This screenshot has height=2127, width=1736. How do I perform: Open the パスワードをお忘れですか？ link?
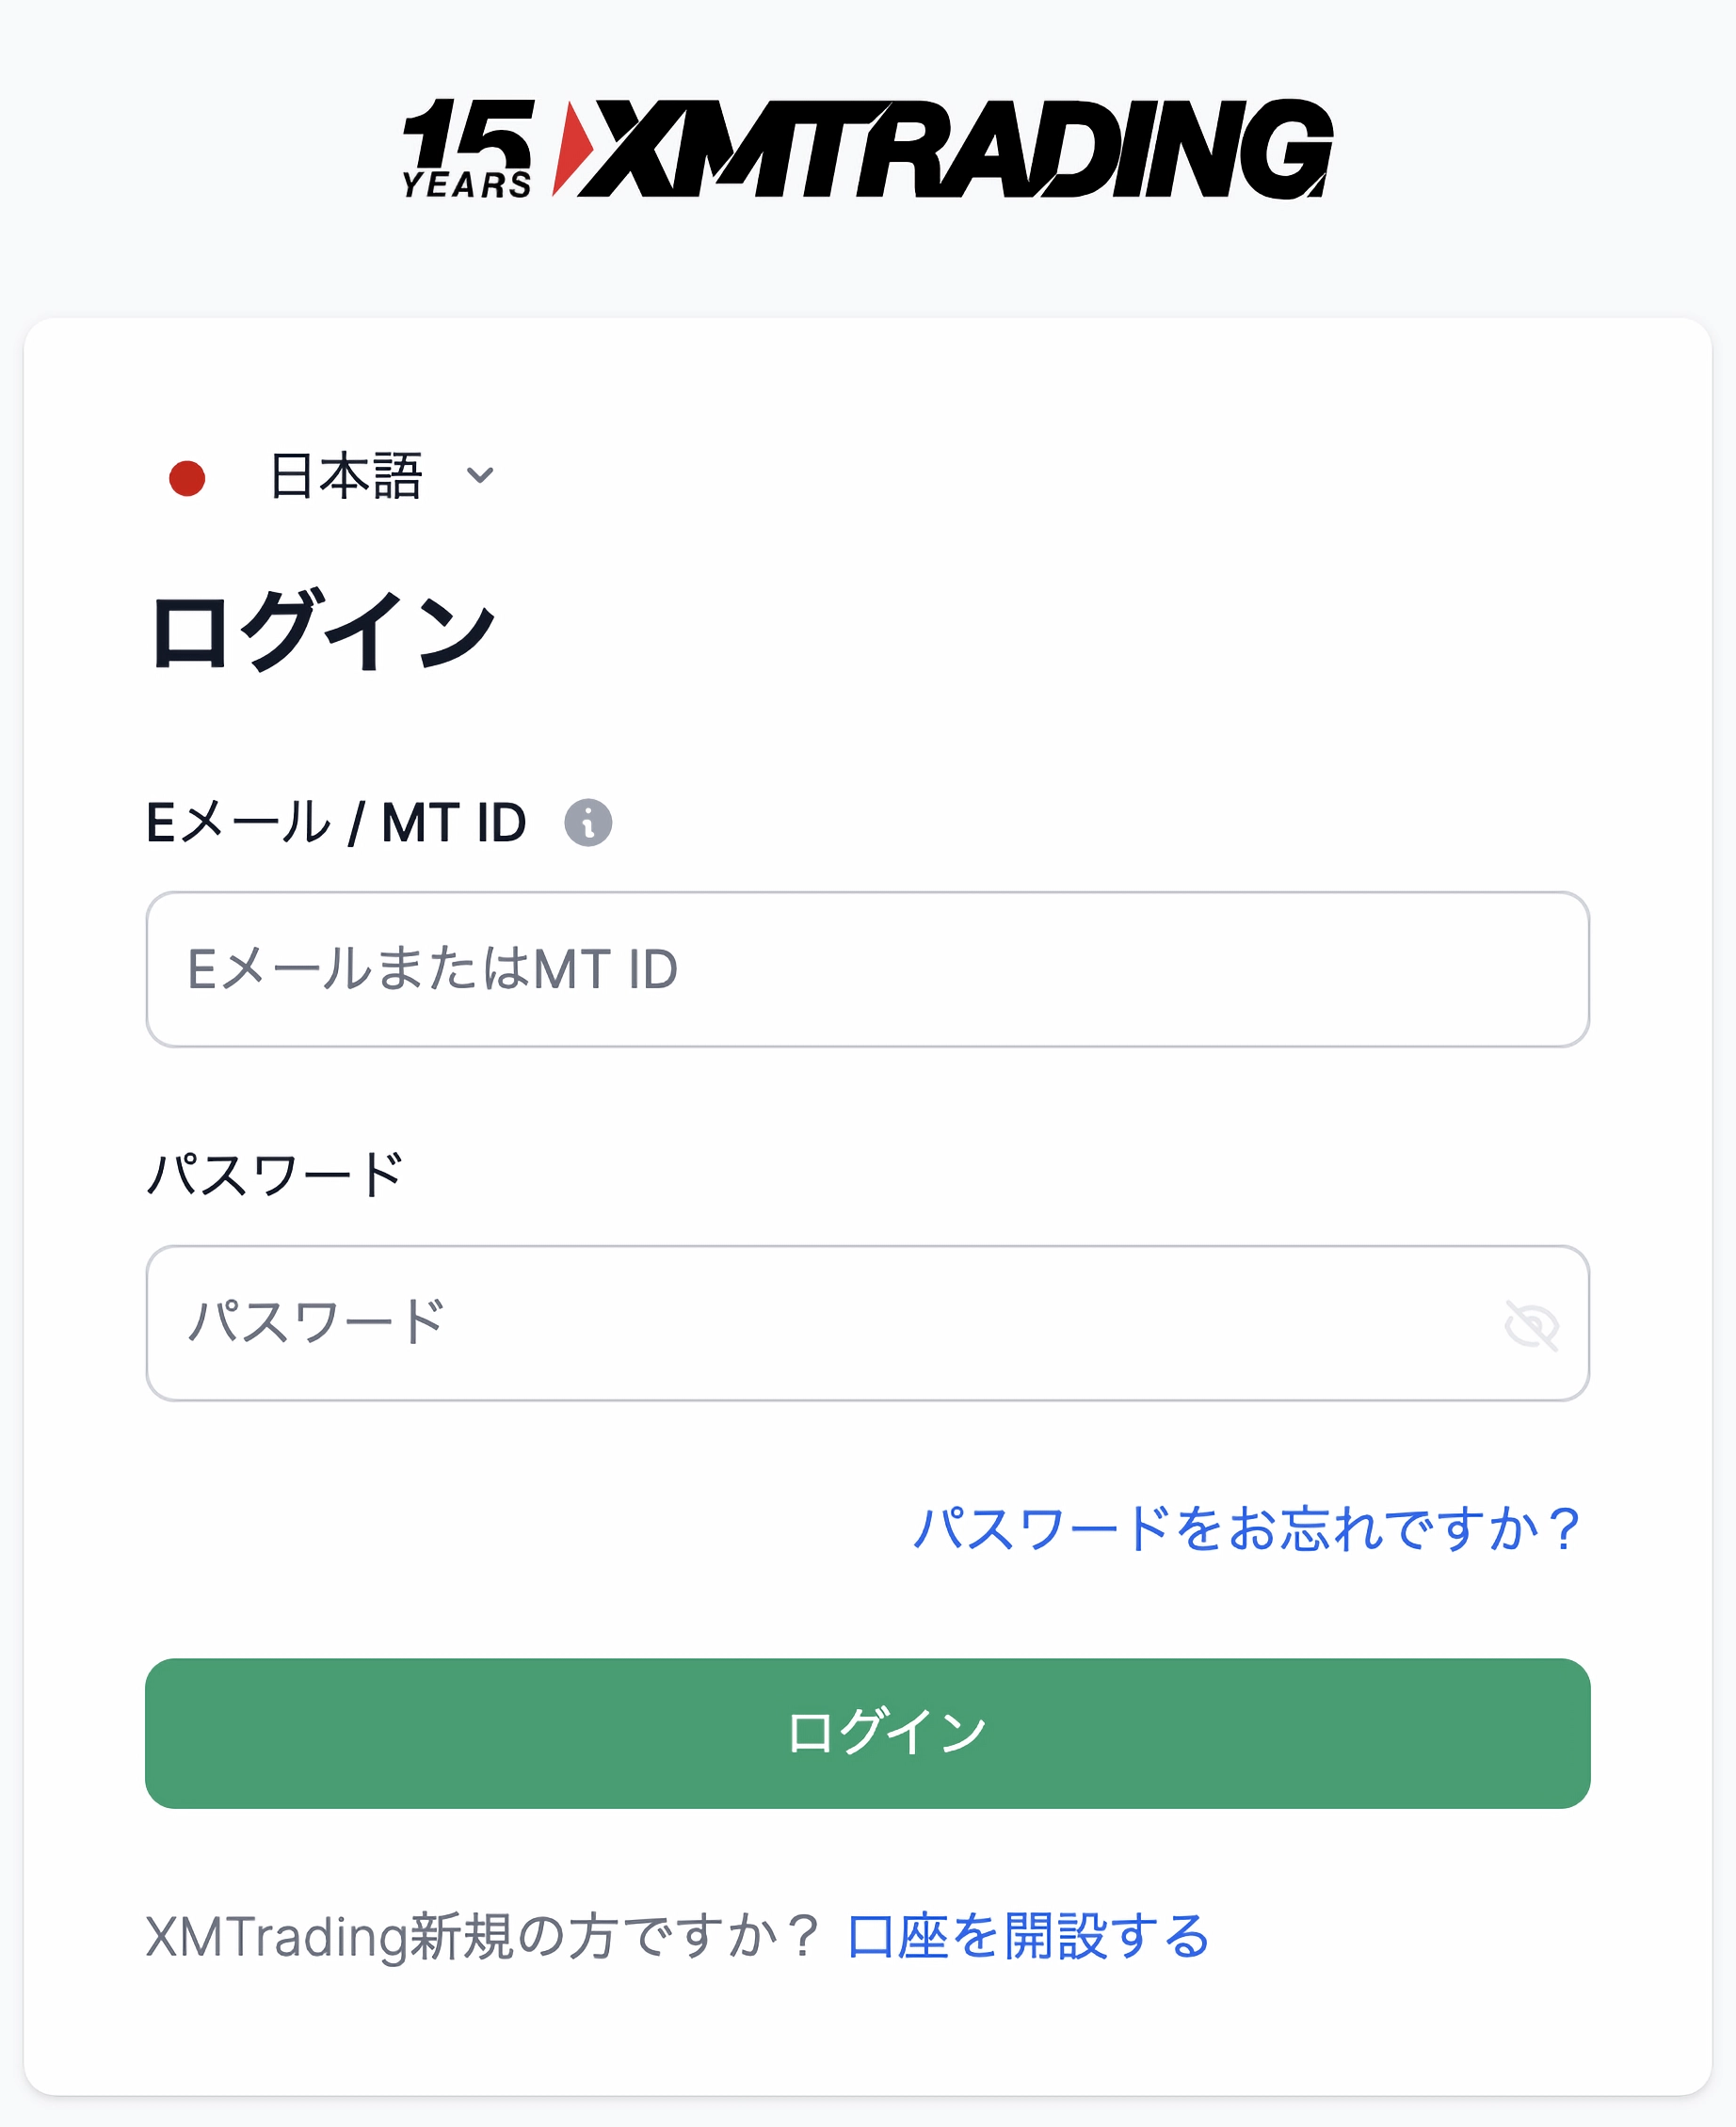[1246, 1528]
